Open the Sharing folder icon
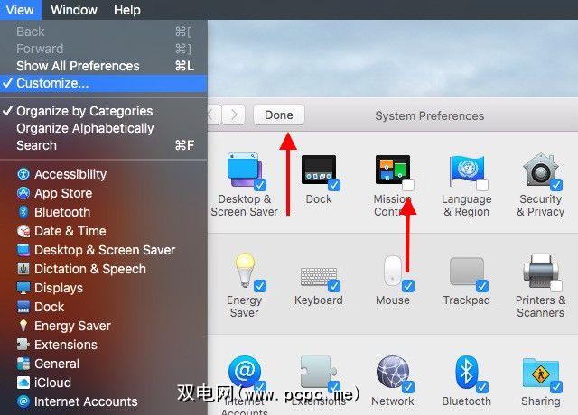The image size is (578, 415). (540, 373)
